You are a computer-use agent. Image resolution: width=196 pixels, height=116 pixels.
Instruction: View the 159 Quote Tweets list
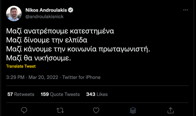(x=60, y=94)
